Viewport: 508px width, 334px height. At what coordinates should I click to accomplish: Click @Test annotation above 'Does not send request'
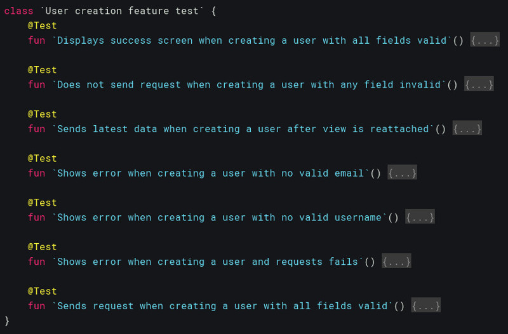[x=42, y=70]
